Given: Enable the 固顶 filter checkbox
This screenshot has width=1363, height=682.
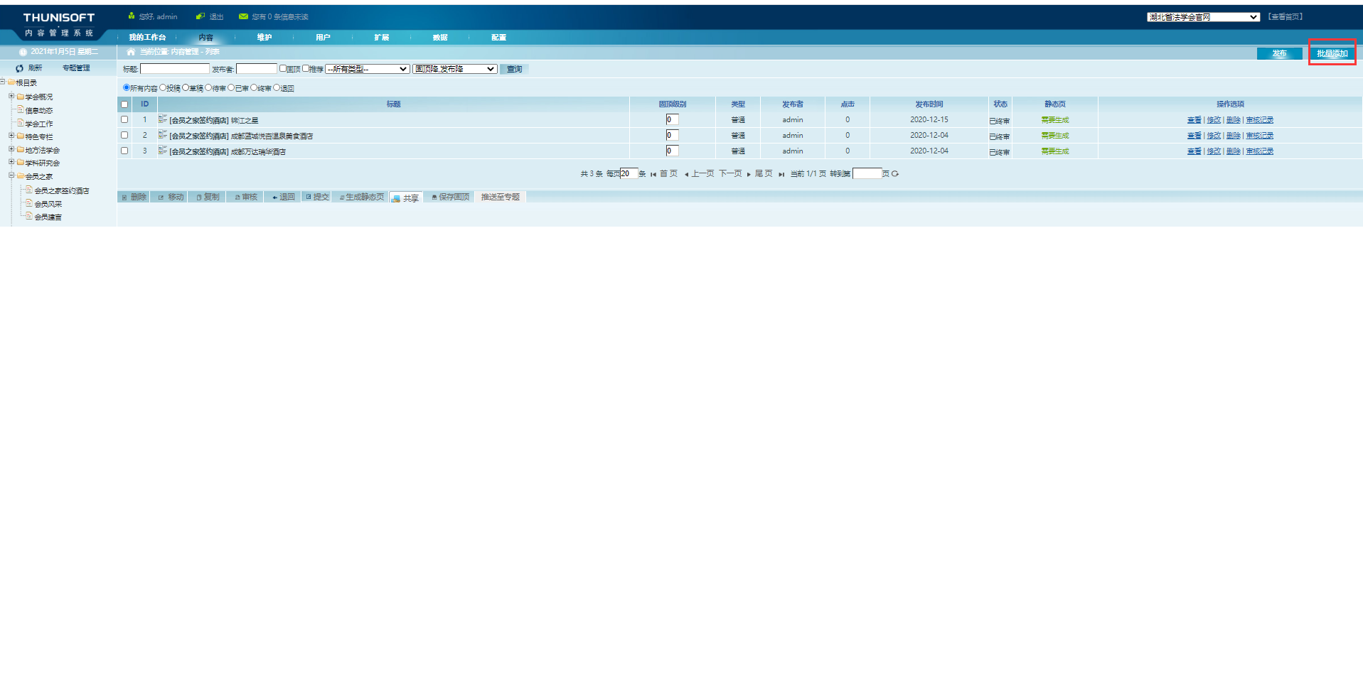Looking at the screenshot, I should click(x=283, y=68).
